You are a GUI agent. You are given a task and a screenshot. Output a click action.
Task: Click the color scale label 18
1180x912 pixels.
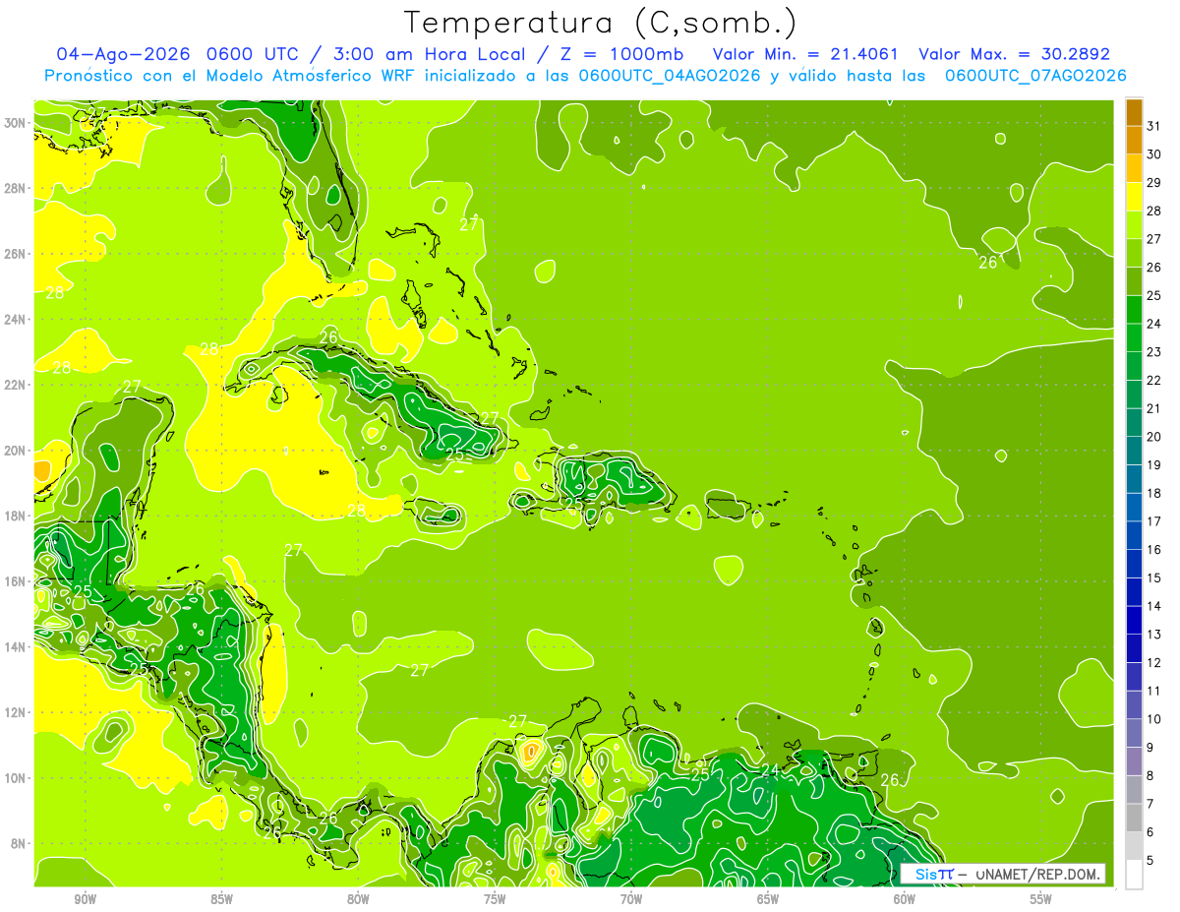coord(1154,493)
